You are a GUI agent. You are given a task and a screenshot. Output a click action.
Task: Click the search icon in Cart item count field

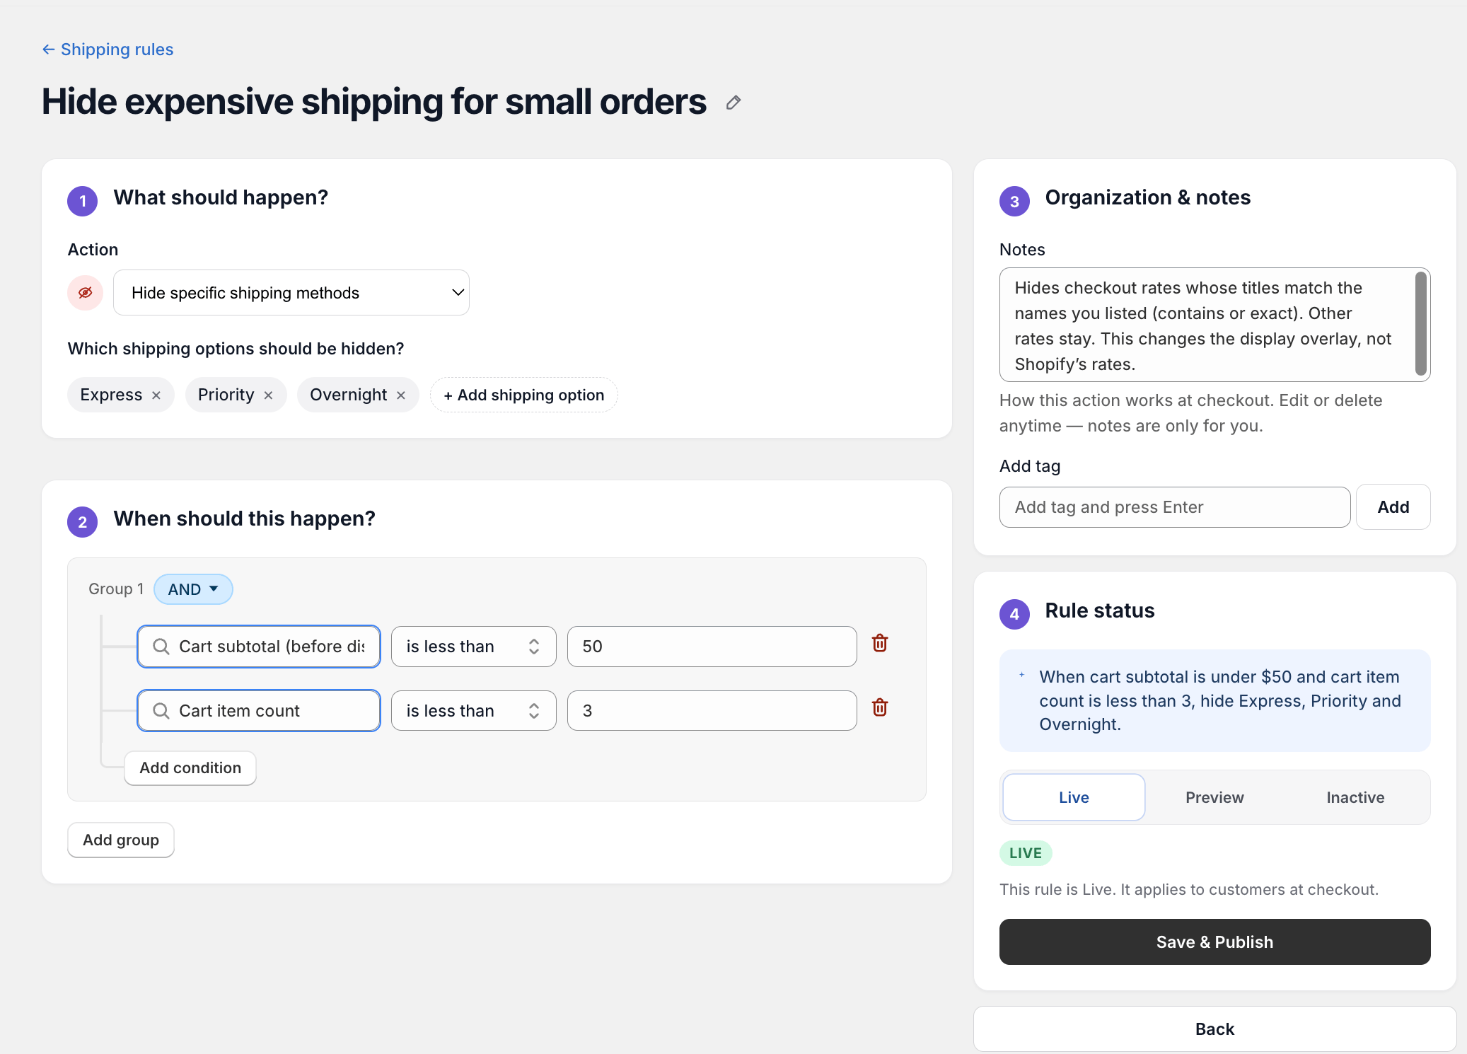click(161, 711)
